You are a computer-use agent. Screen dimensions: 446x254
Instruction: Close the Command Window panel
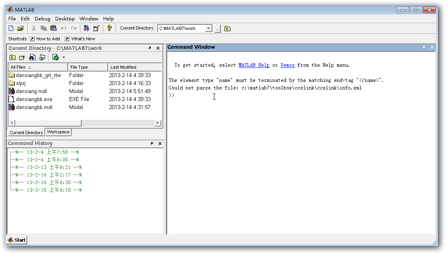point(432,48)
